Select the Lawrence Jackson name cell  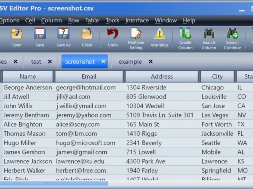(x=28, y=161)
